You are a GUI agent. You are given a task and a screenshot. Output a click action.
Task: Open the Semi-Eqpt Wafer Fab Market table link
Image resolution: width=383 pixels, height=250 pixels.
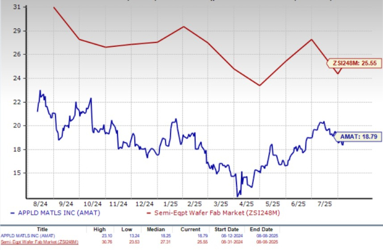pos(40,243)
